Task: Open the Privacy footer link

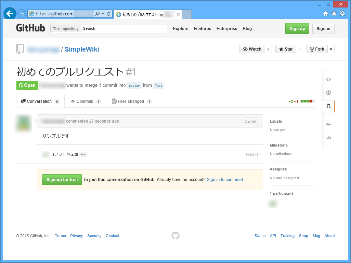Action: [x=77, y=236]
